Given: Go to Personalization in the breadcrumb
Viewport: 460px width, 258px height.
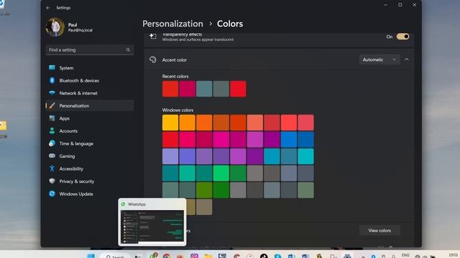Looking at the screenshot, I should [x=172, y=24].
